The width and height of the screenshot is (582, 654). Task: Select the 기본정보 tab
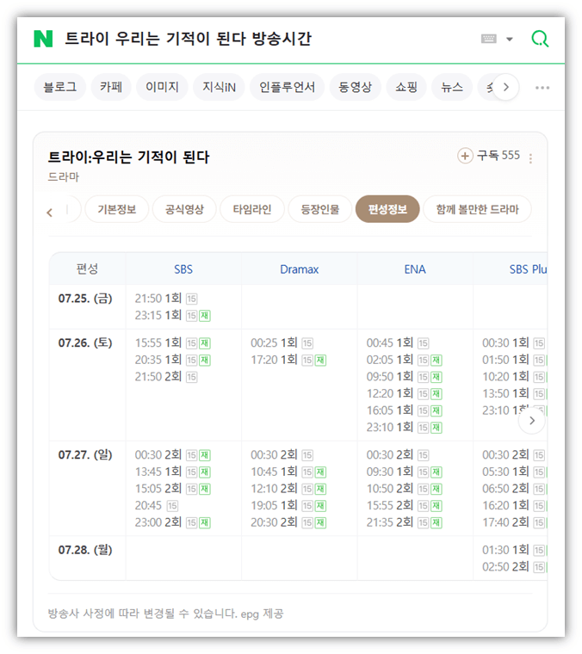(x=117, y=209)
